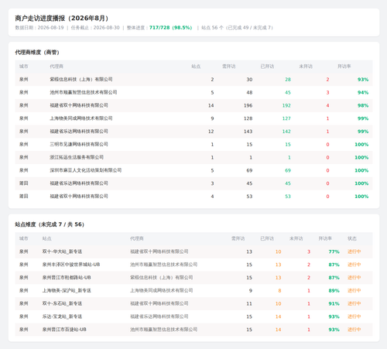Click the required count 128
This screenshot has height=349, width=387.
[x=248, y=118]
